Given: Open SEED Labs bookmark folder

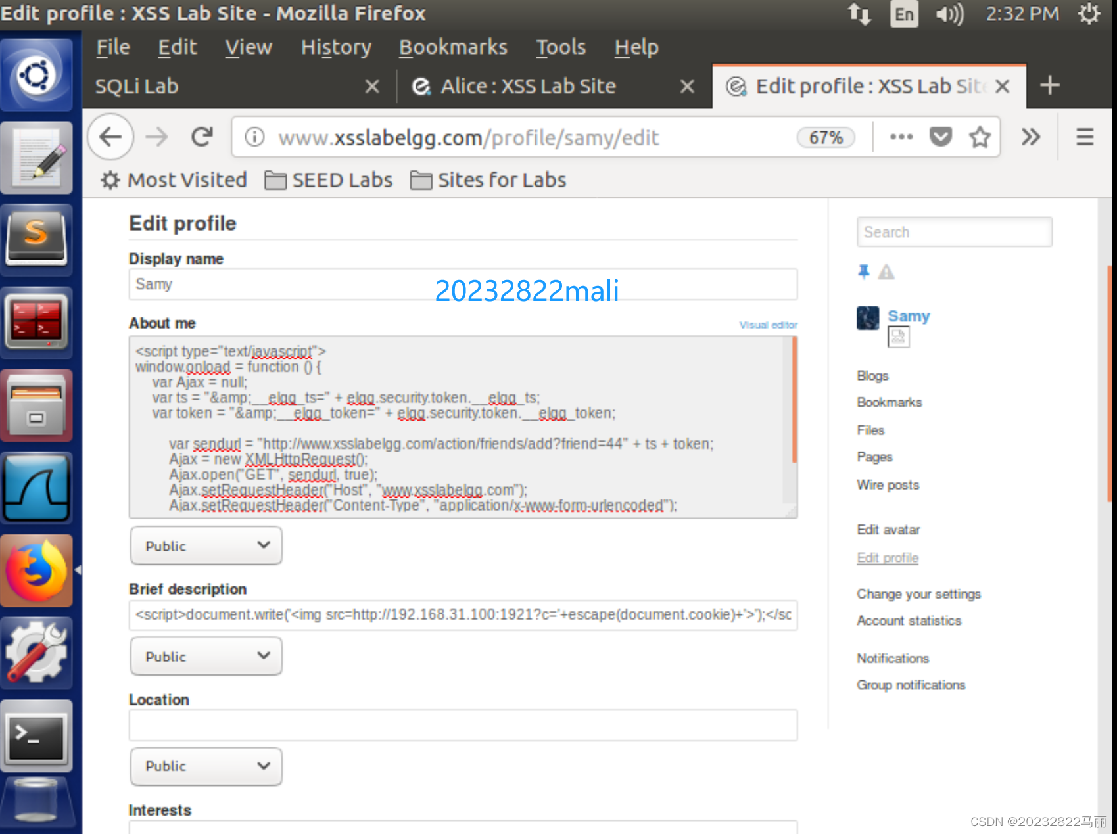Looking at the screenshot, I should coord(329,180).
